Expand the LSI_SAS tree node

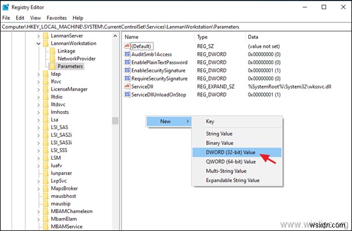coord(38,127)
